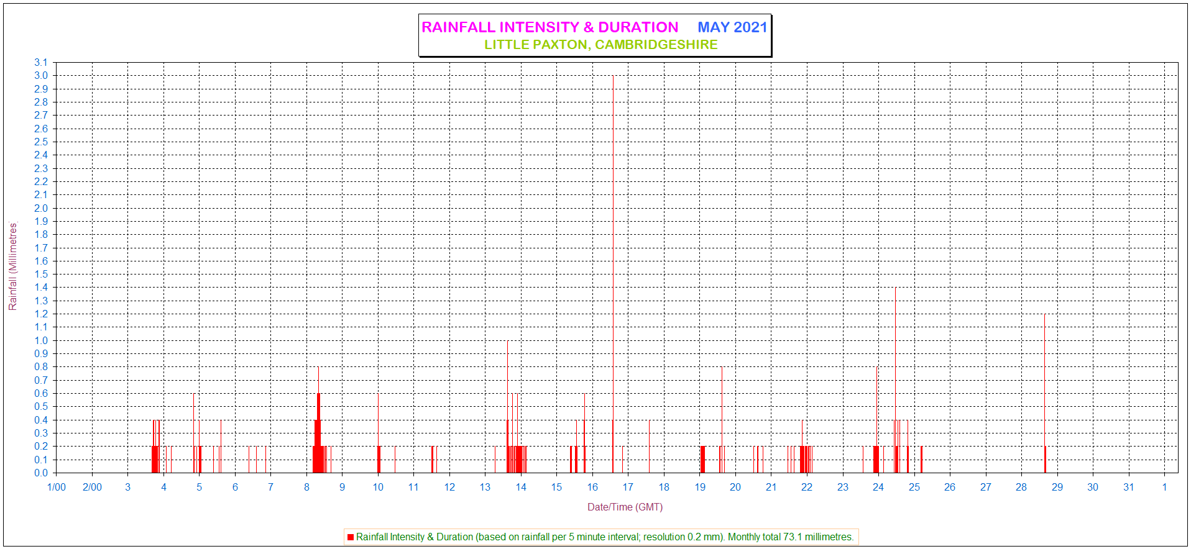The width and height of the screenshot is (1191, 549).
Task: Click the 'Rainfall (Millimetres)' axis label
Action: coord(13,266)
